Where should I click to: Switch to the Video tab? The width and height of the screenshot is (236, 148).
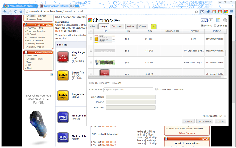click(92, 26)
